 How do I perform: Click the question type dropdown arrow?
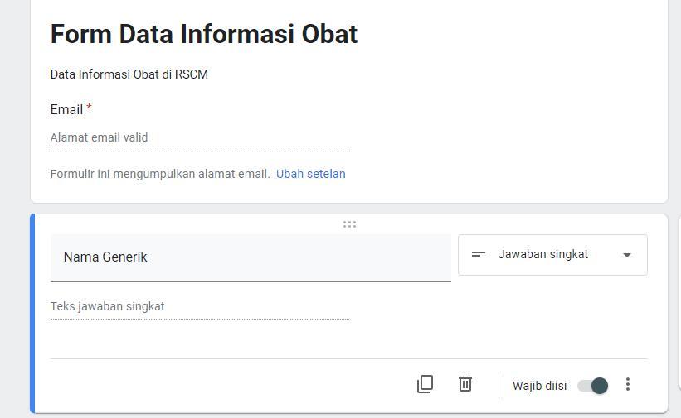(627, 255)
